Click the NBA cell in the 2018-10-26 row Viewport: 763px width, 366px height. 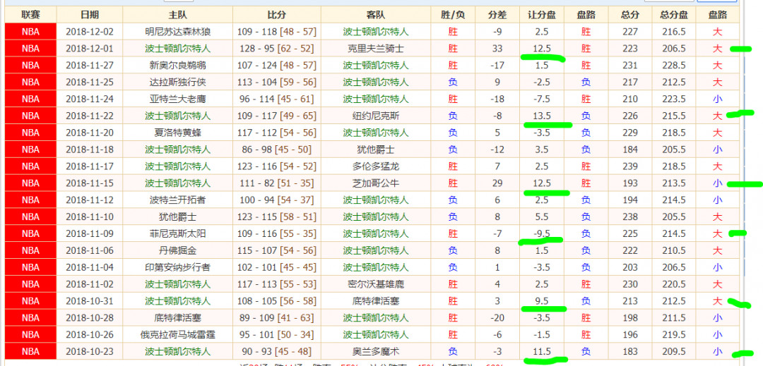(x=30, y=334)
